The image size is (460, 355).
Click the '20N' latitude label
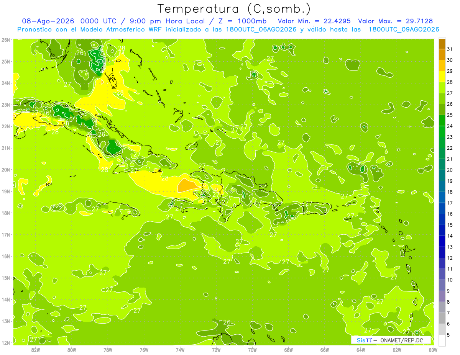[x=6, y=170]
